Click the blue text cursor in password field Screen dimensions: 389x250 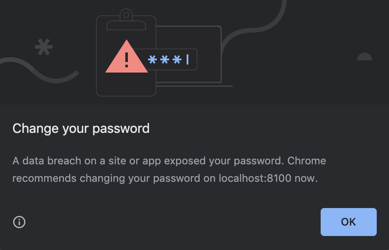(187, 59)
